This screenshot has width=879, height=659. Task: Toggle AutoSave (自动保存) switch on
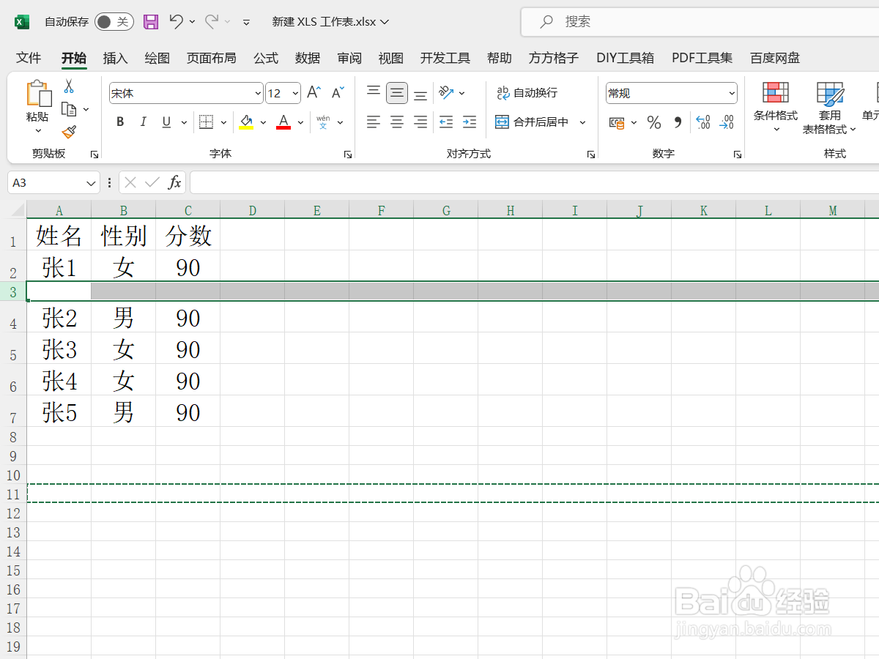114,21
